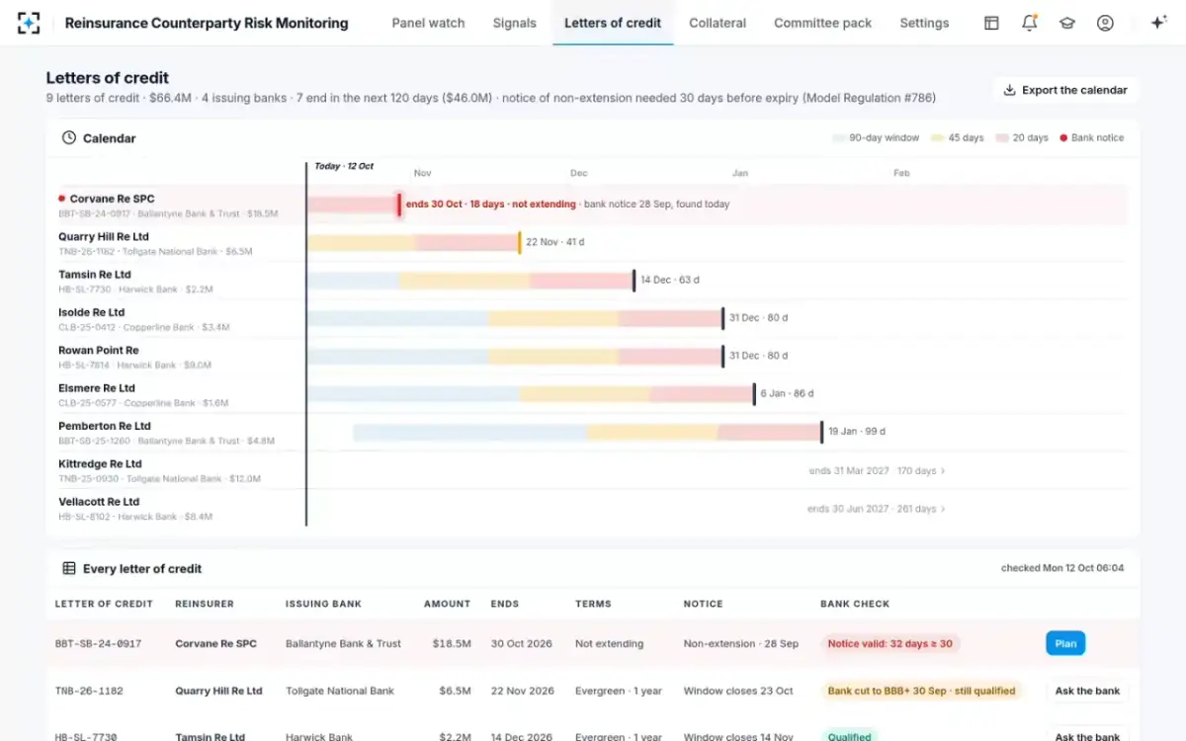Viewport: 1186px width, 741px height.
Task: Open the learning graduation cap icon
Action: [1067, 23]
